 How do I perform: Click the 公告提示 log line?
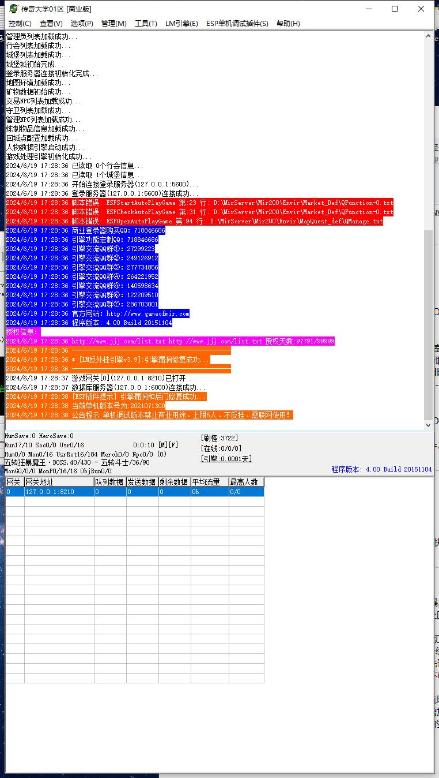click(x=149, y=415)
